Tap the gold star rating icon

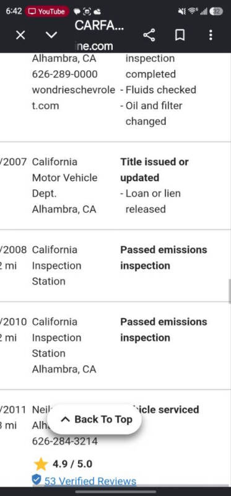(41, 464)
